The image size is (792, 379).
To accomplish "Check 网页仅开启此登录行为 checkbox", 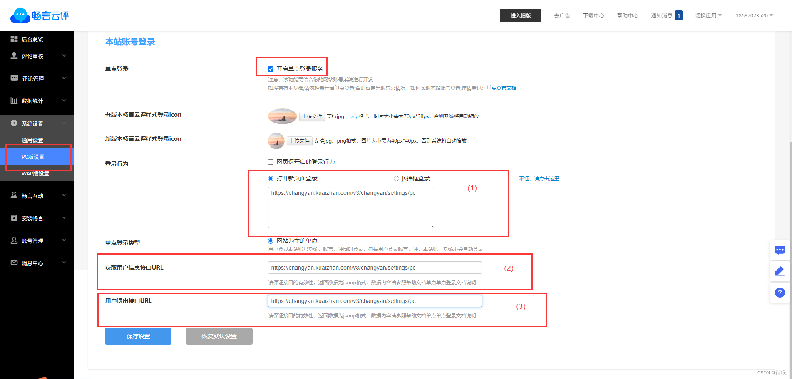I will [271, 162].
